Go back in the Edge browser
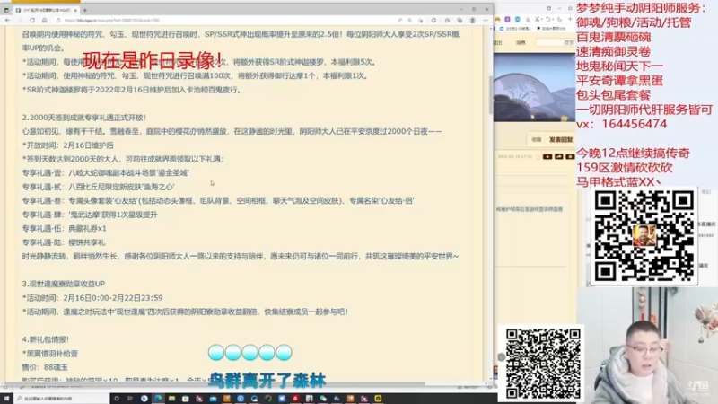The width and height of the screenshot is (718, 404). (x=7, y=20)
